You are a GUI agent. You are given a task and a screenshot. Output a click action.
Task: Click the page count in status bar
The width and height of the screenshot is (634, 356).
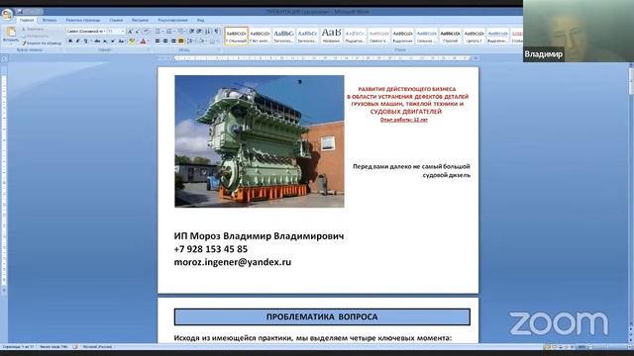pyautogui.click(x=18, y=347)
